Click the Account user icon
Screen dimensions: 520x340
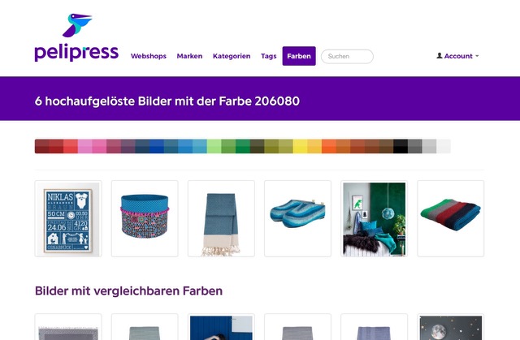(x=440, y=56)
